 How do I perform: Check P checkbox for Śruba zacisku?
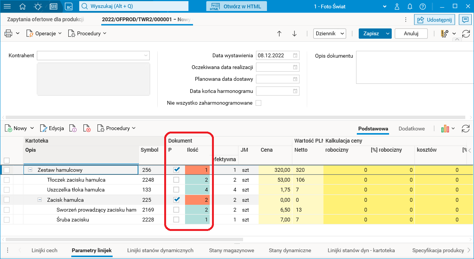point(176,219)
